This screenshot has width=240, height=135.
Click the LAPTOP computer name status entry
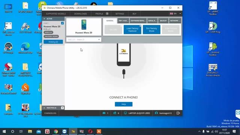137,113
